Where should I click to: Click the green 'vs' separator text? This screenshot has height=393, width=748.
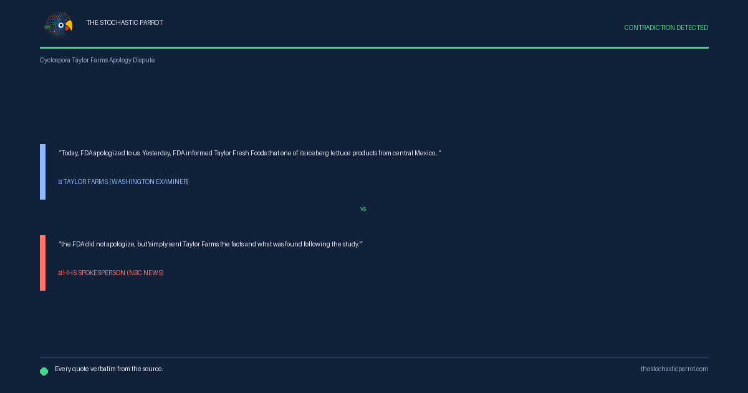[x=363, y=209]
